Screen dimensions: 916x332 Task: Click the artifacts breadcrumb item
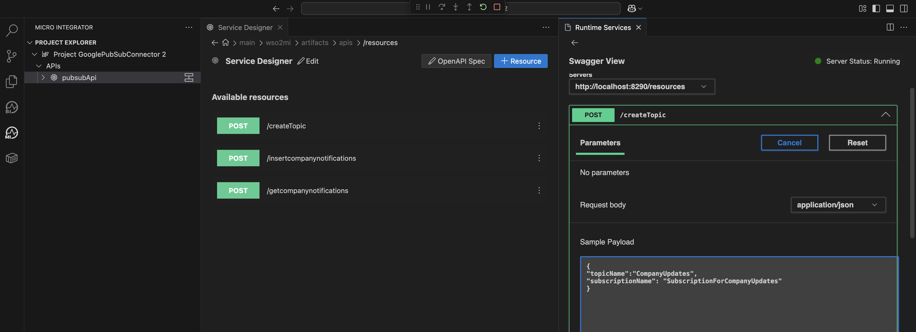click(315, 43)
